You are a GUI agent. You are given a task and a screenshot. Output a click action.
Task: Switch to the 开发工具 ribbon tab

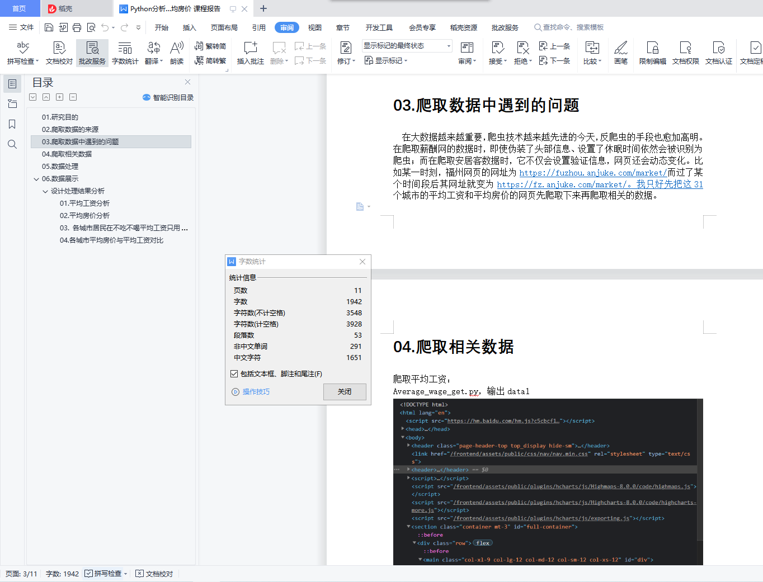click(379, 27)
